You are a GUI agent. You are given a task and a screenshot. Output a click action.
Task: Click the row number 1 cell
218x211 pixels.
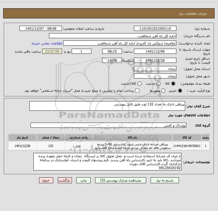point(206,146)
